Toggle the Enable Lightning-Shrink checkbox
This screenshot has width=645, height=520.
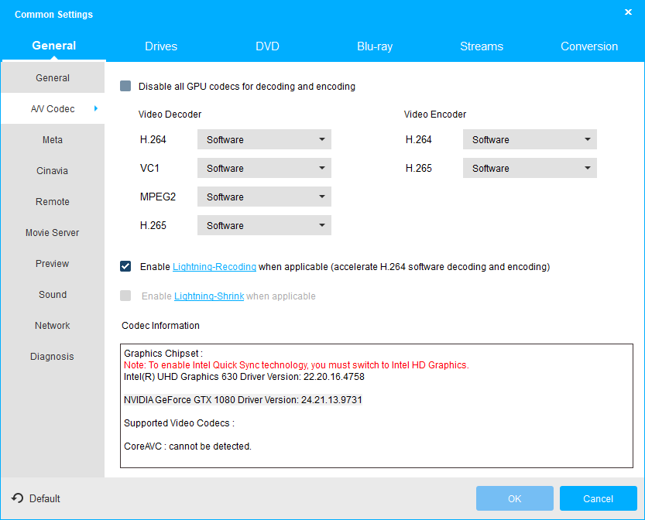pyautogui.click(x=125, y=296)
